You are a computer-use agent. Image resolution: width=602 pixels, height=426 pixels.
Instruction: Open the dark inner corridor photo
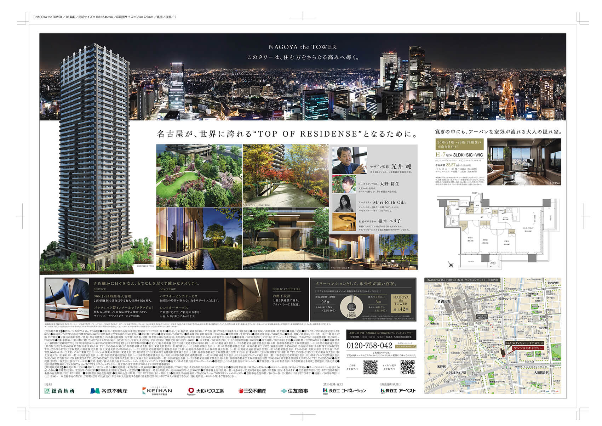point(246,299)
